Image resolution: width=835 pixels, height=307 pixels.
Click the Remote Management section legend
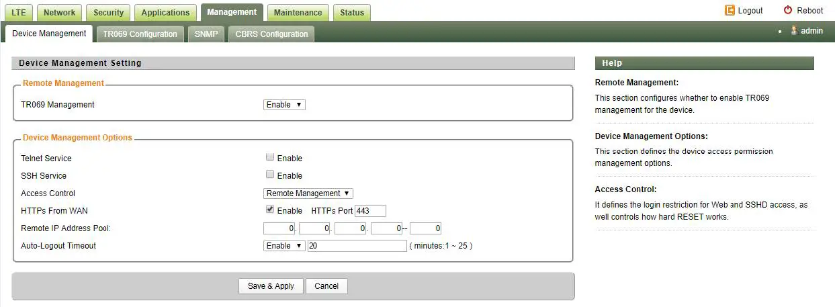pyautogui.click(x=63, y=83)
